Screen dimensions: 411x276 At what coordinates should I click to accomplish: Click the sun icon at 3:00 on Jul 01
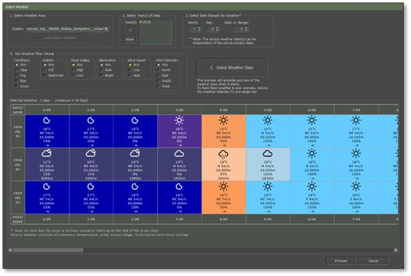coord(180,121)
